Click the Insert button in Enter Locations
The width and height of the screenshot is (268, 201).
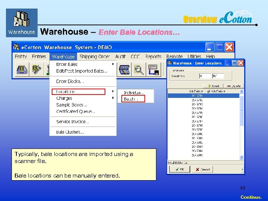(214, 86)
